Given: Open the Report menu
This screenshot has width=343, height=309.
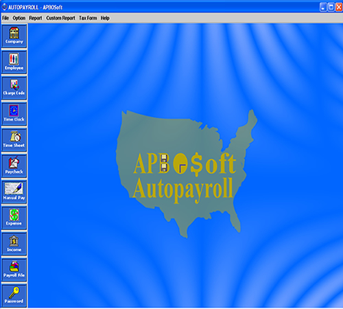Looking at the screenshot, I should [x=36, y=18].
